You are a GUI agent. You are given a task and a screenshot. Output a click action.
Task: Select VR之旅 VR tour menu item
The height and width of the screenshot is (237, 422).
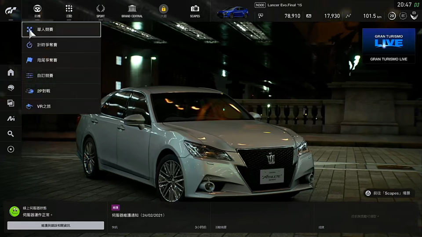pyautogui.click(x=62, y=106)
